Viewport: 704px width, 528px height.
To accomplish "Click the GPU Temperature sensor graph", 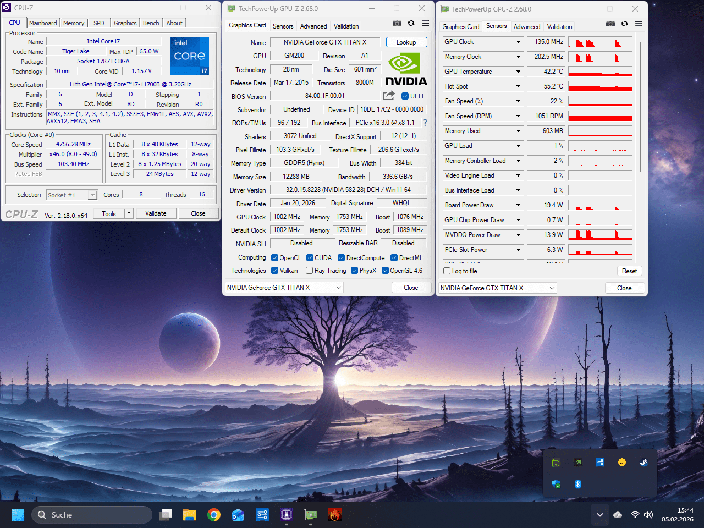I will [x=600, y=71].
